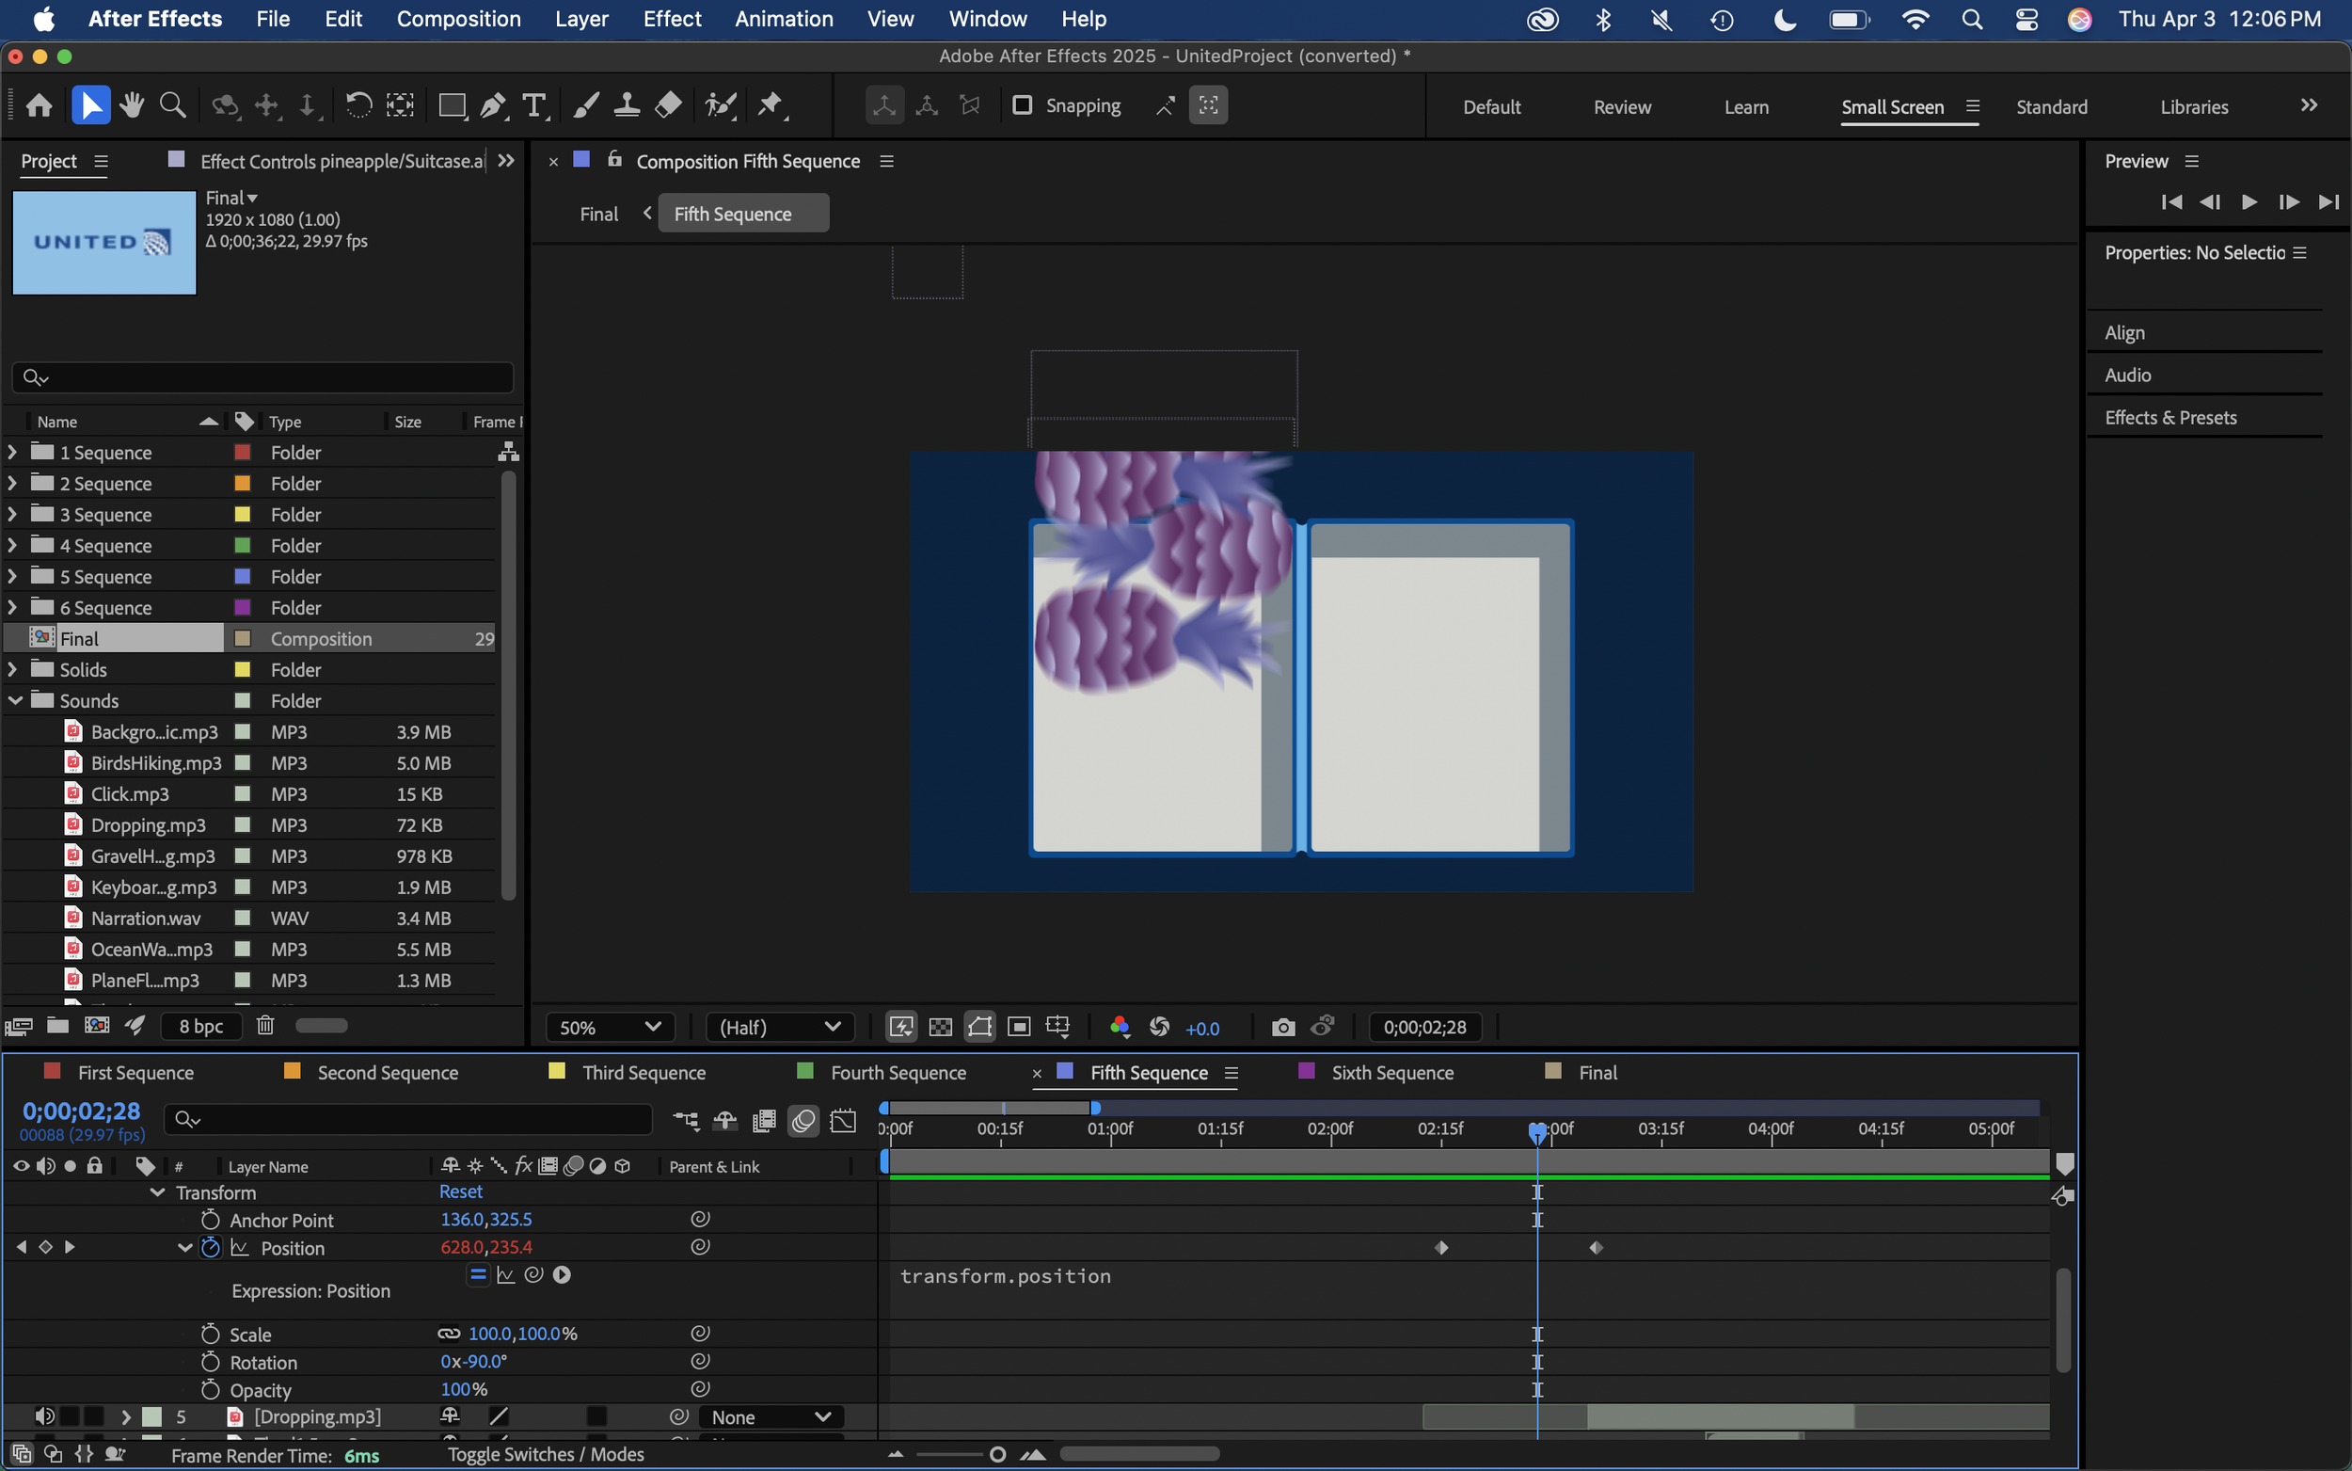Viewport: 2352px width, 1471px height.
Task: Take a snapshot with the camera icon
Action: (1282, 1028)
